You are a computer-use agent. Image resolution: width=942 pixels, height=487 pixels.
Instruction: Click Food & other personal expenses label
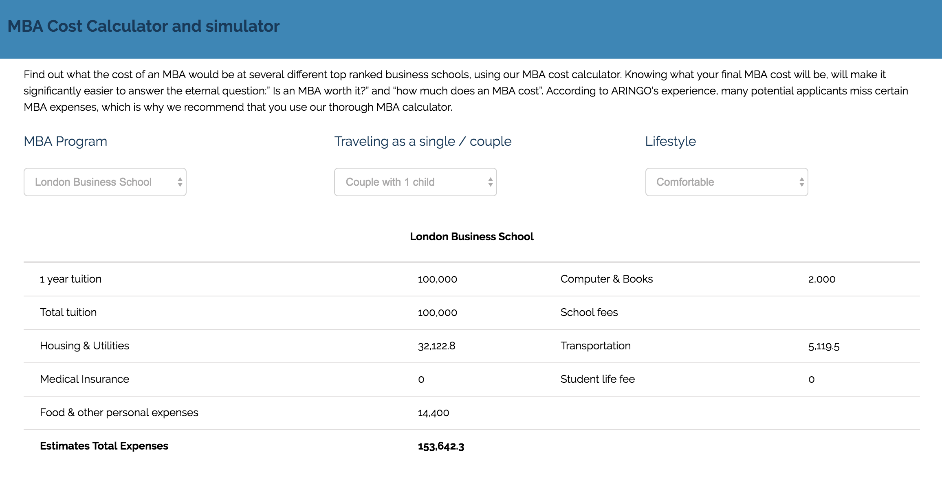tap(119, 412)
